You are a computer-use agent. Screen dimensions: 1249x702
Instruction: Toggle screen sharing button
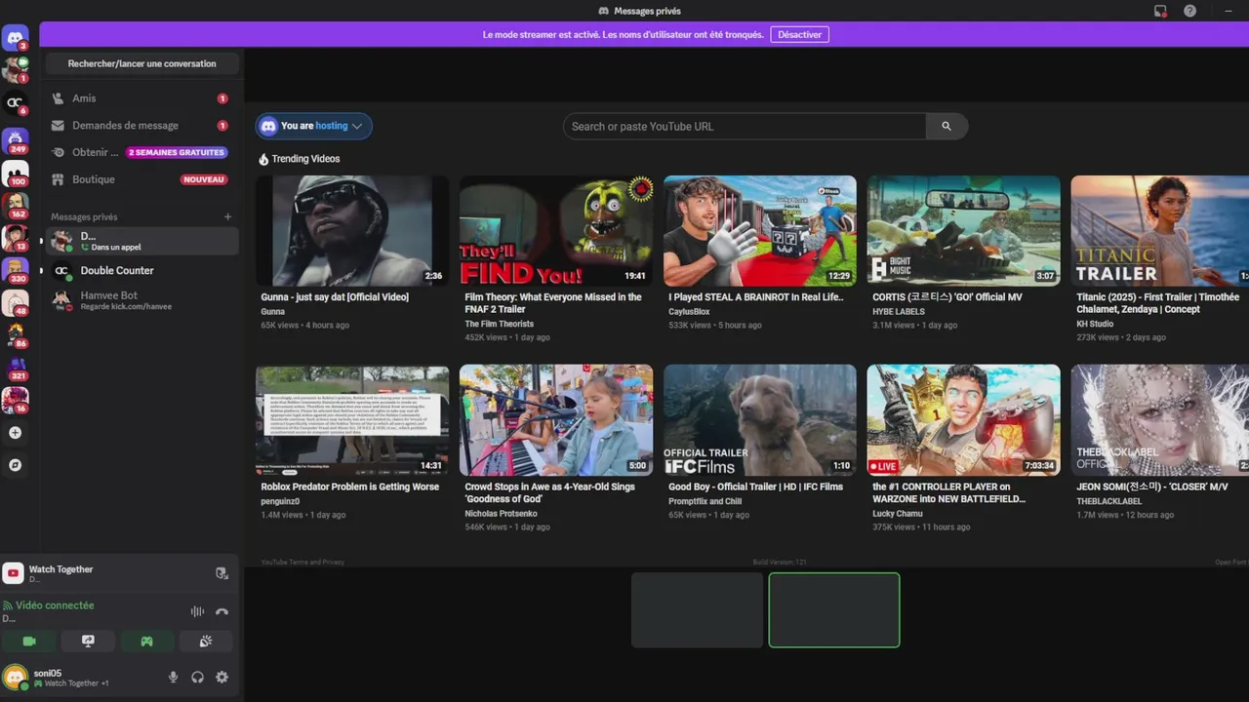click(x=88, y=641)
